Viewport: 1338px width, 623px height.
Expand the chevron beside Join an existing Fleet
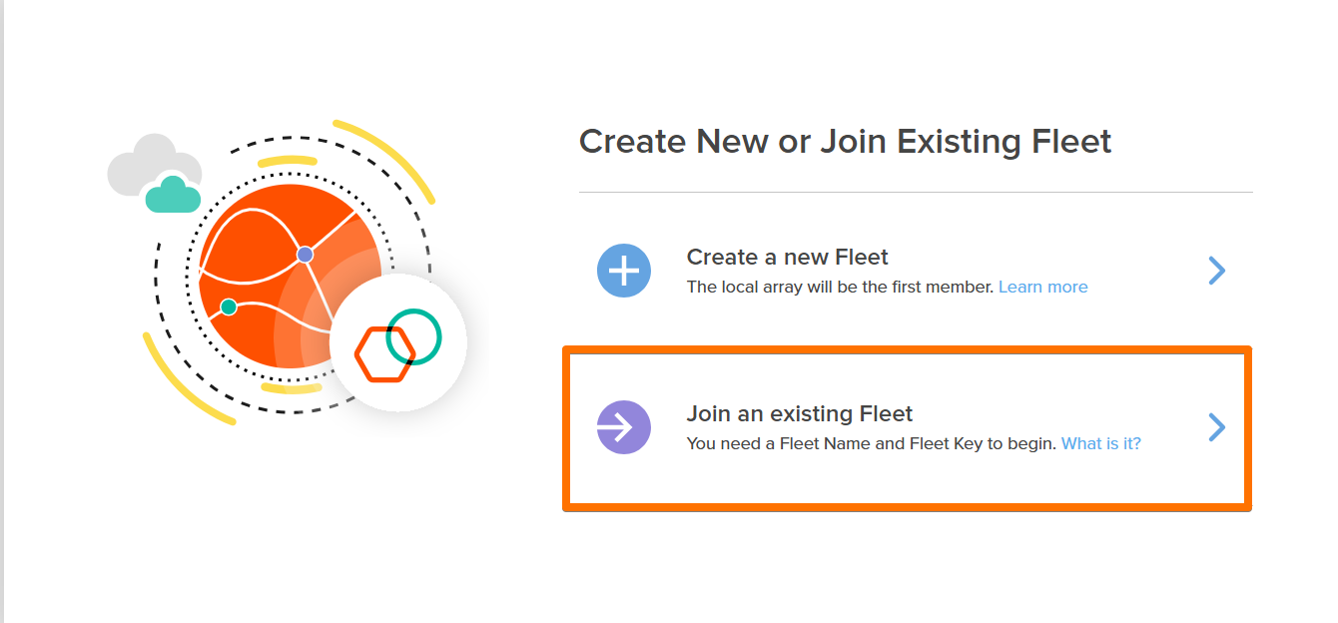click(1216, 426)
